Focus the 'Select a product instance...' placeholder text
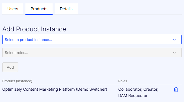The height and width of the screenshot is (102, 184). coord(28,40)
